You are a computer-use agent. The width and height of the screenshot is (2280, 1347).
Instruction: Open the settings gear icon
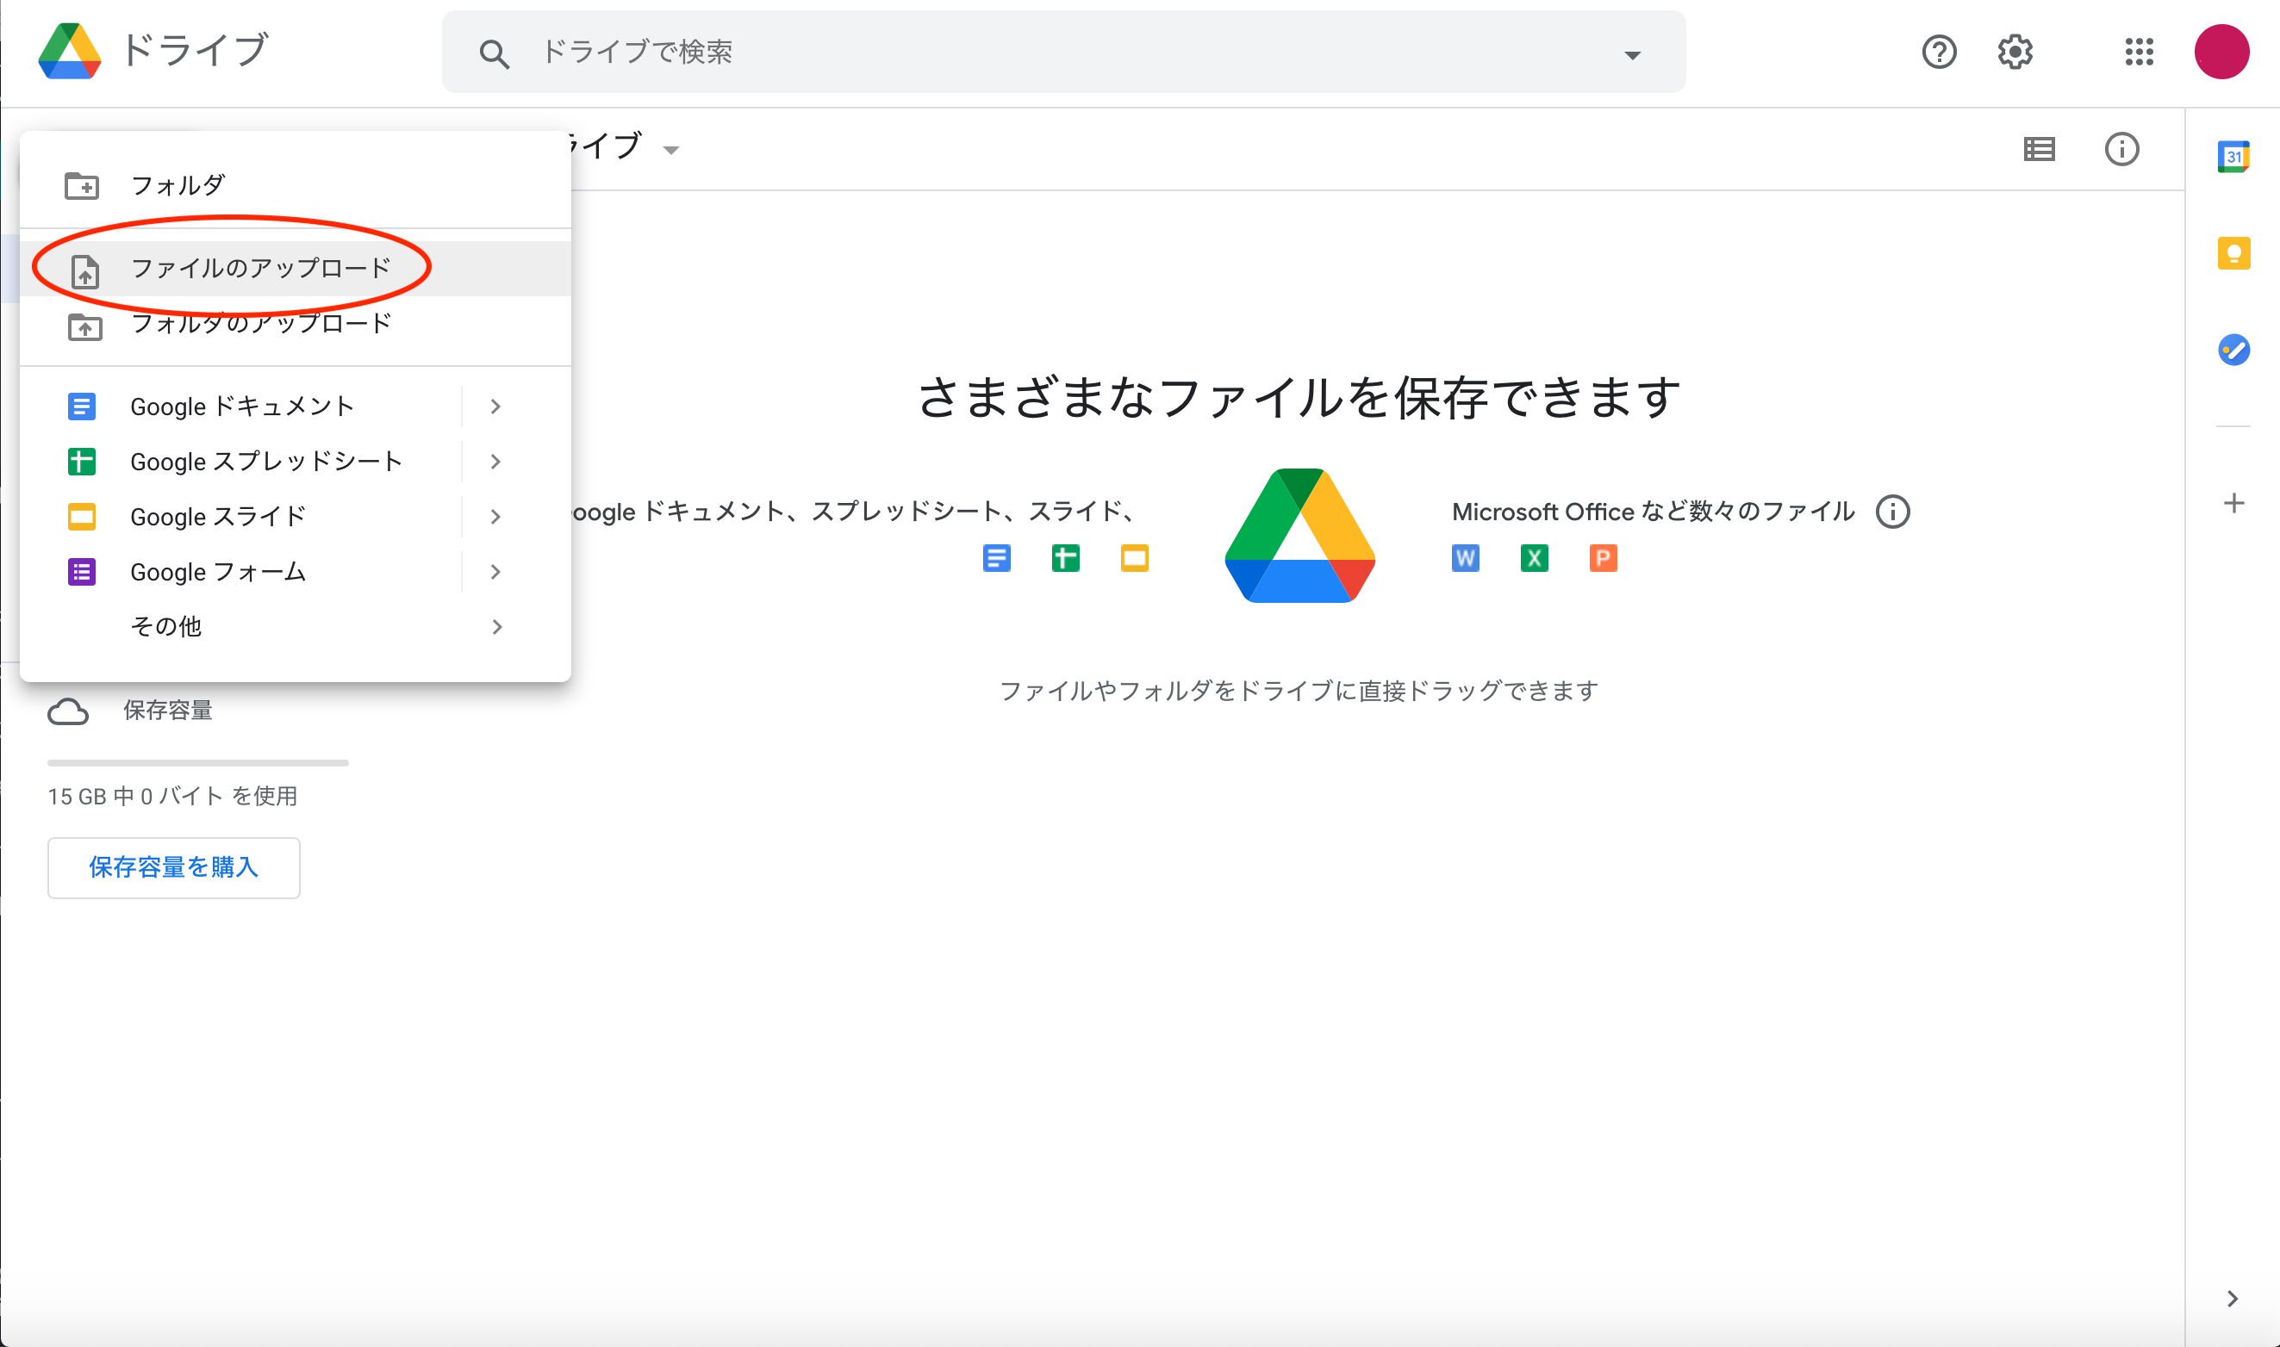(2015, 52)
